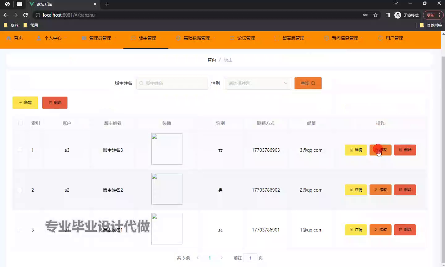This screenshot has height=267, width=445.
Task: Expand the 性别 selection dropdown
Action: point(257,83)
